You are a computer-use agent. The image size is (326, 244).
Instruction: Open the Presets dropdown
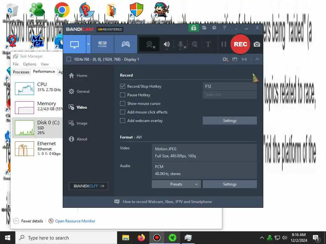tap(176, 184)
